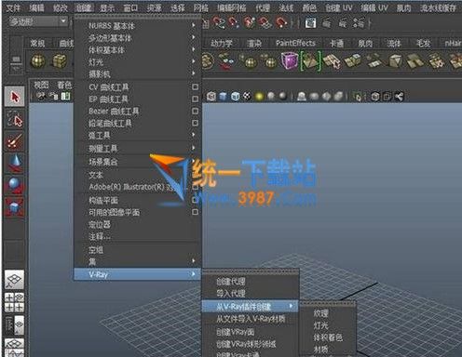Select the cone-shaped Move tool icon

tap(15, 163)
